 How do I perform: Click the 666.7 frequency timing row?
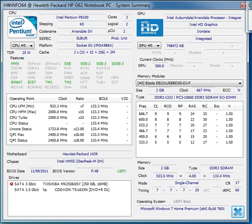[x=189, y=114]
